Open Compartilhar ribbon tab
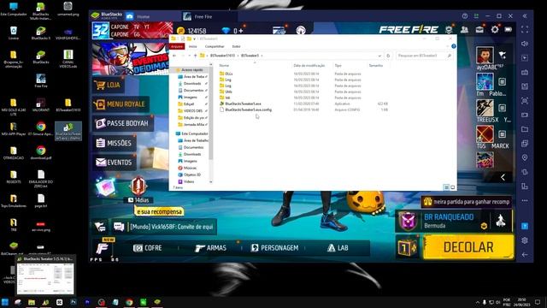Image resolution: width=547 pixels, height=308 pixels. click(215, 46)
